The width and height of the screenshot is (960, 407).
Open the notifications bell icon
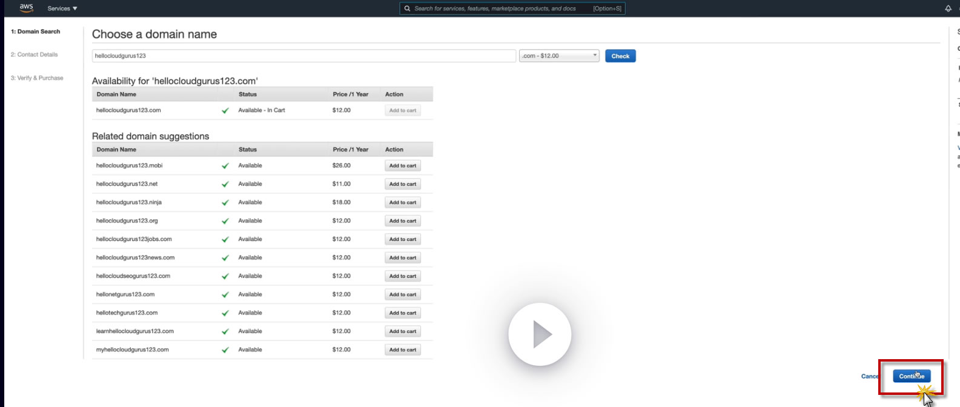[x=948, y=8]
